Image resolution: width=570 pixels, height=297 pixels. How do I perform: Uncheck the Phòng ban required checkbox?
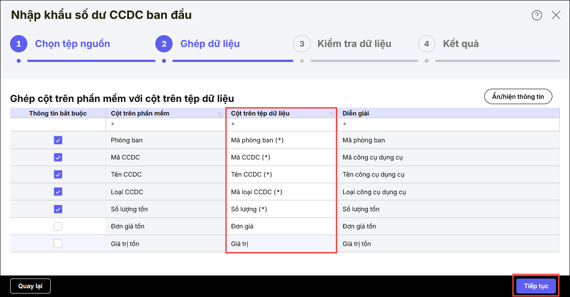[x=58, y=140]
